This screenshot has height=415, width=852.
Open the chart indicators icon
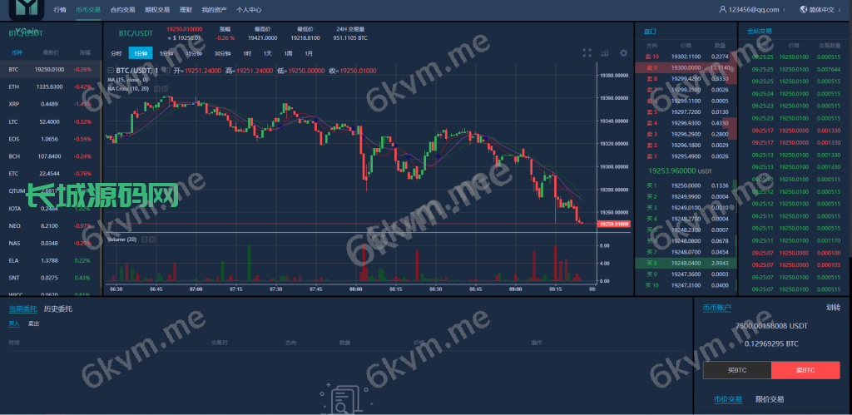[x=606, y=52]
